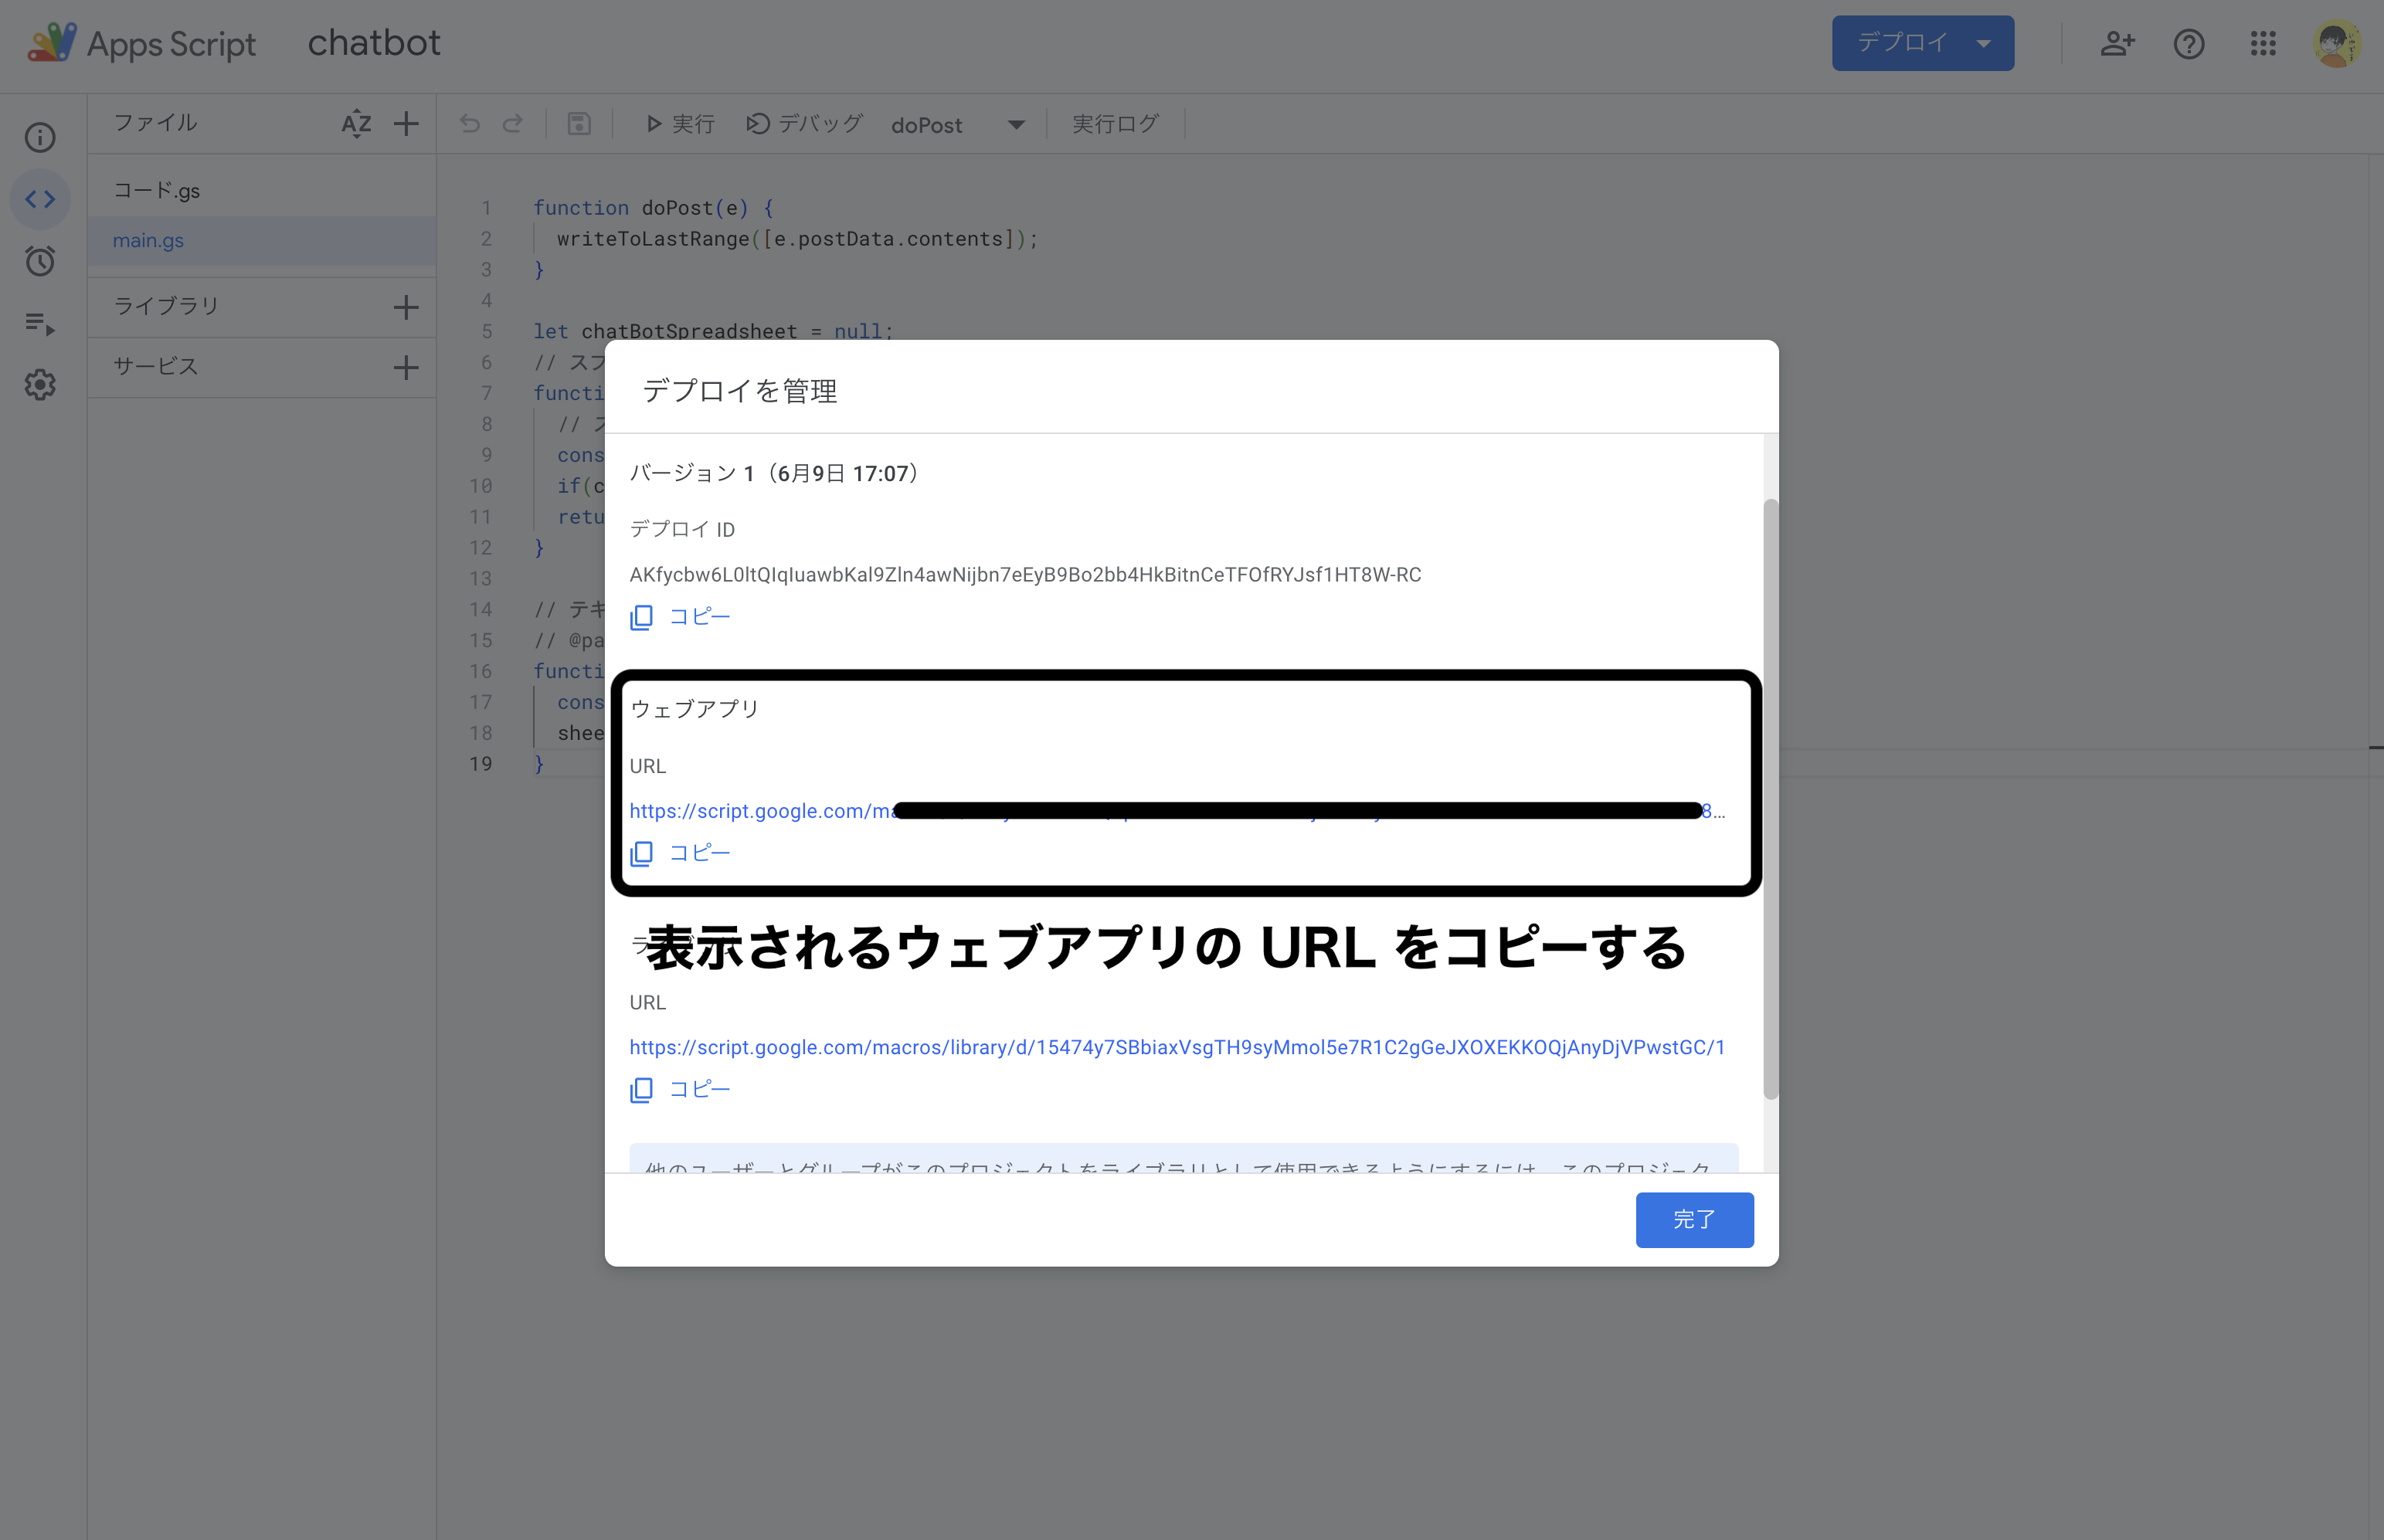Screen dimensions: 2384x1540
Task: Copy the web app URL
Action: pyautogui.click(x=680, y=853)
